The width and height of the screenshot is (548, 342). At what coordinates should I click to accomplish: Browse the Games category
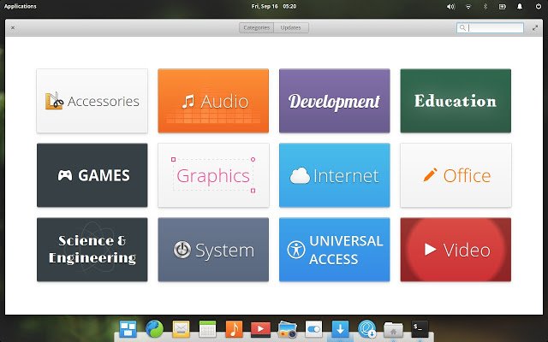(x=92, y=175)
